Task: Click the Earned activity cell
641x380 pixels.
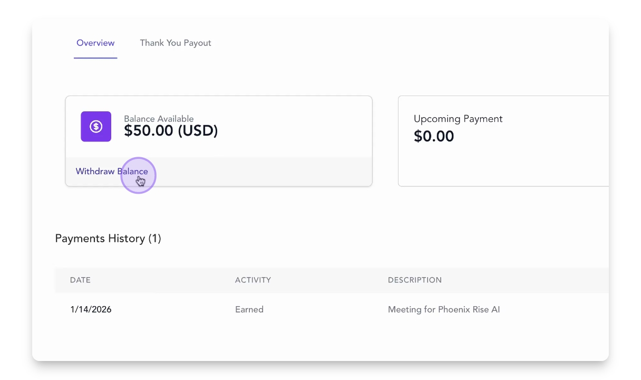Action: click(249, 310)
